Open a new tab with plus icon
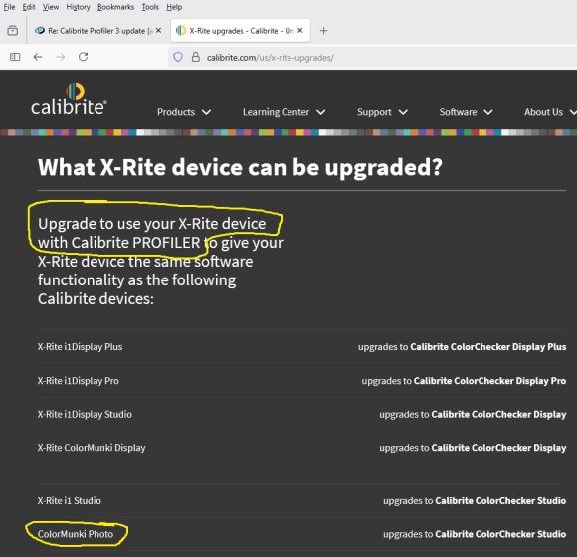Viewport: 577px width, 557px height. coord(324,31)
